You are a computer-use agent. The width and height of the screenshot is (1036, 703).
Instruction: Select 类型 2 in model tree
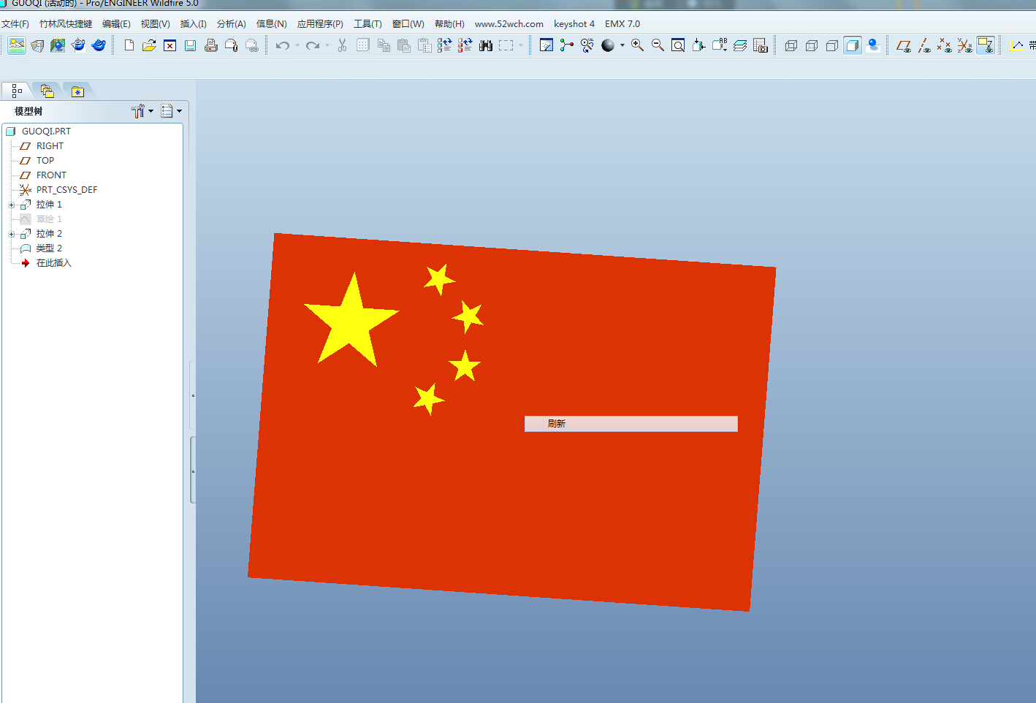point(49,248)
